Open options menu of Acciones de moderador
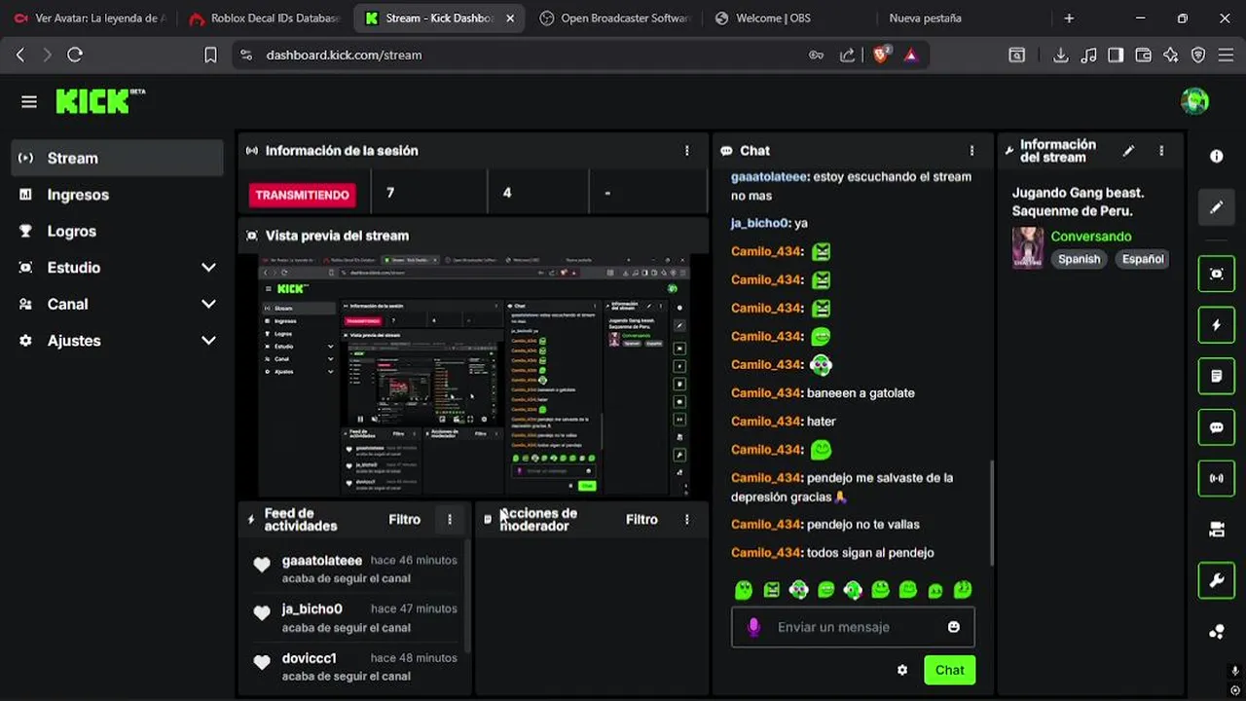Image resolution: width=1246 pixels, height=701 pixels. [687, 520]
